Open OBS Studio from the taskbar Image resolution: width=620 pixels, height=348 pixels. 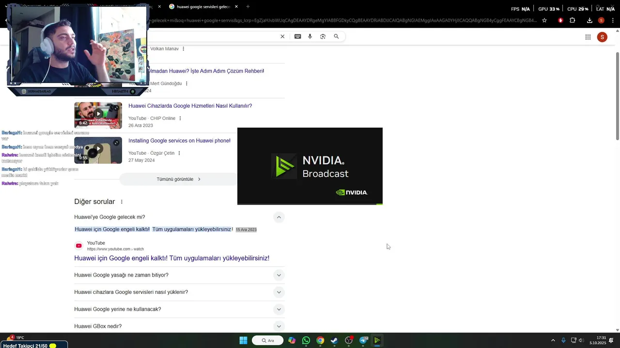(x=349, y=340)
